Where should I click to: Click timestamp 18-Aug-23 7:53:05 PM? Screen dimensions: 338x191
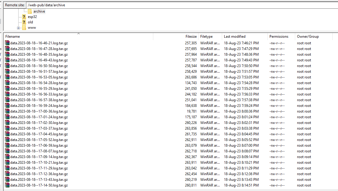tap(241, 77)
